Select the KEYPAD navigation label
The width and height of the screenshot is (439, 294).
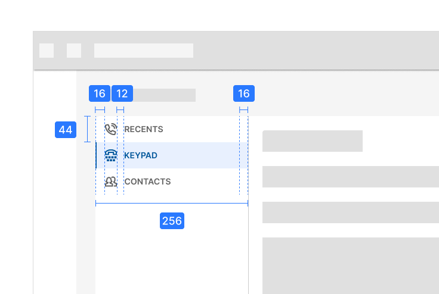(141, 155)
